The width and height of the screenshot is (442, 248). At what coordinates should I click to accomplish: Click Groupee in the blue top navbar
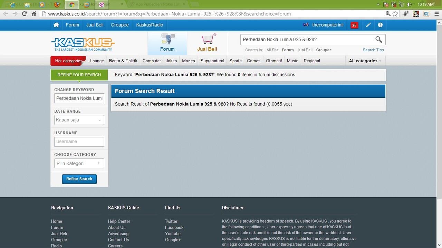pyautogui.click(x=120, y=25)
